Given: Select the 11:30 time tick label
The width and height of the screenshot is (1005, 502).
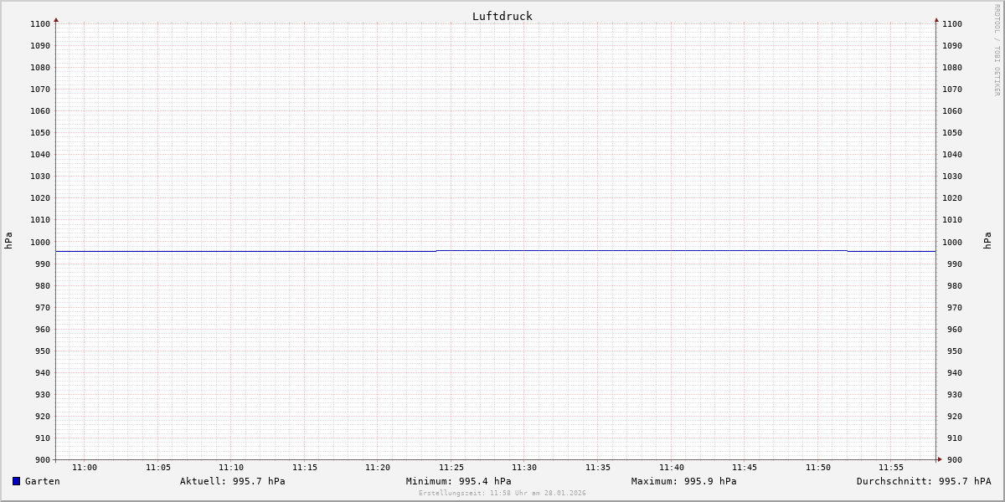Looking at the screenshot, I should pos(524,468).
